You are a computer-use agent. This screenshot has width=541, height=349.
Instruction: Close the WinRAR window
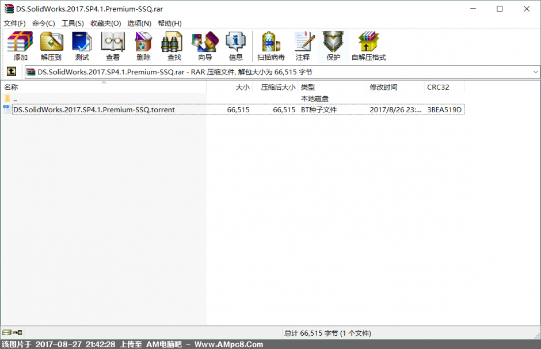pyautogui.click(x=526, y=9)
